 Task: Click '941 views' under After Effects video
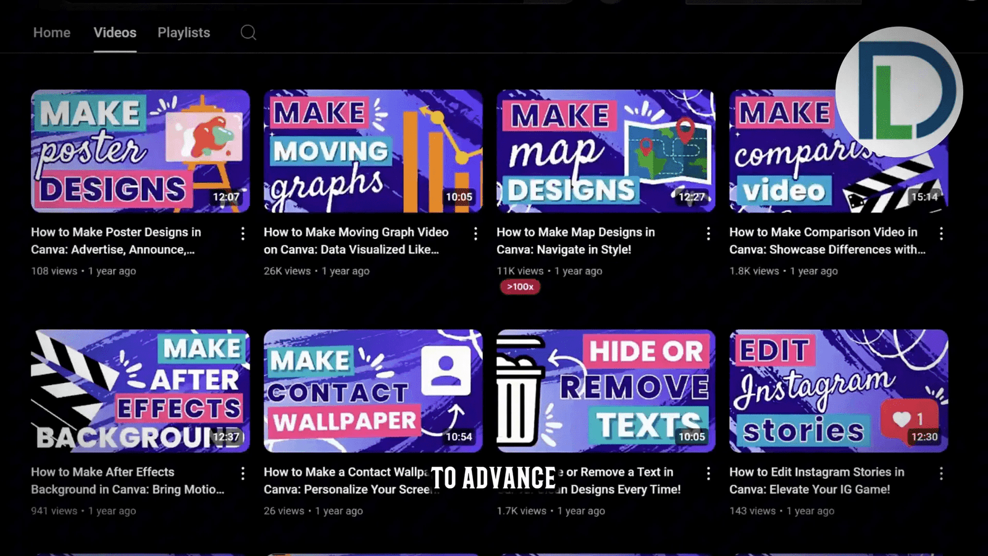(54, 511)
